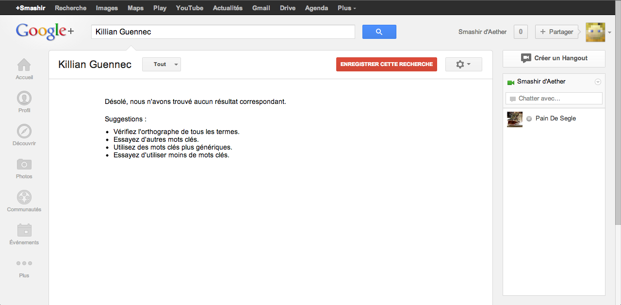Viewport: 621px width, 305px height.
Task: Click the blue search magnifier button
Action: [379, 32]
